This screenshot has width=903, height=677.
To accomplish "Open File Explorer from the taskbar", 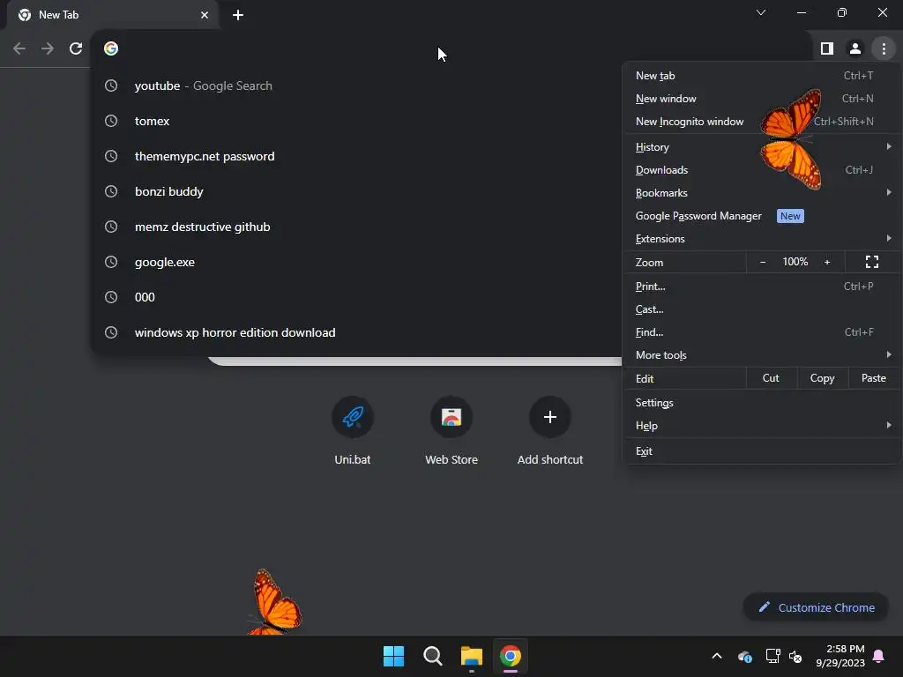I will [472, 656].
